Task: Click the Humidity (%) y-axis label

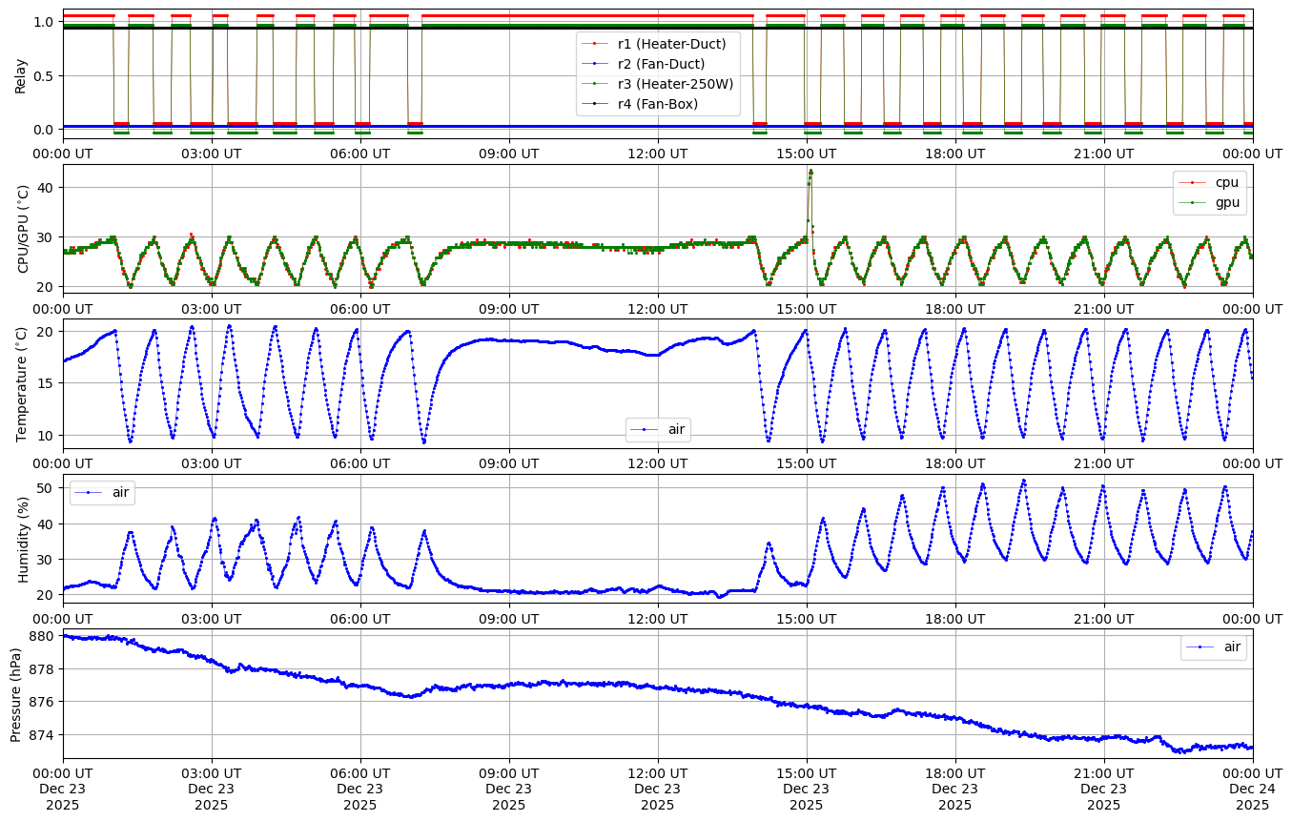Action: [24, 540]
